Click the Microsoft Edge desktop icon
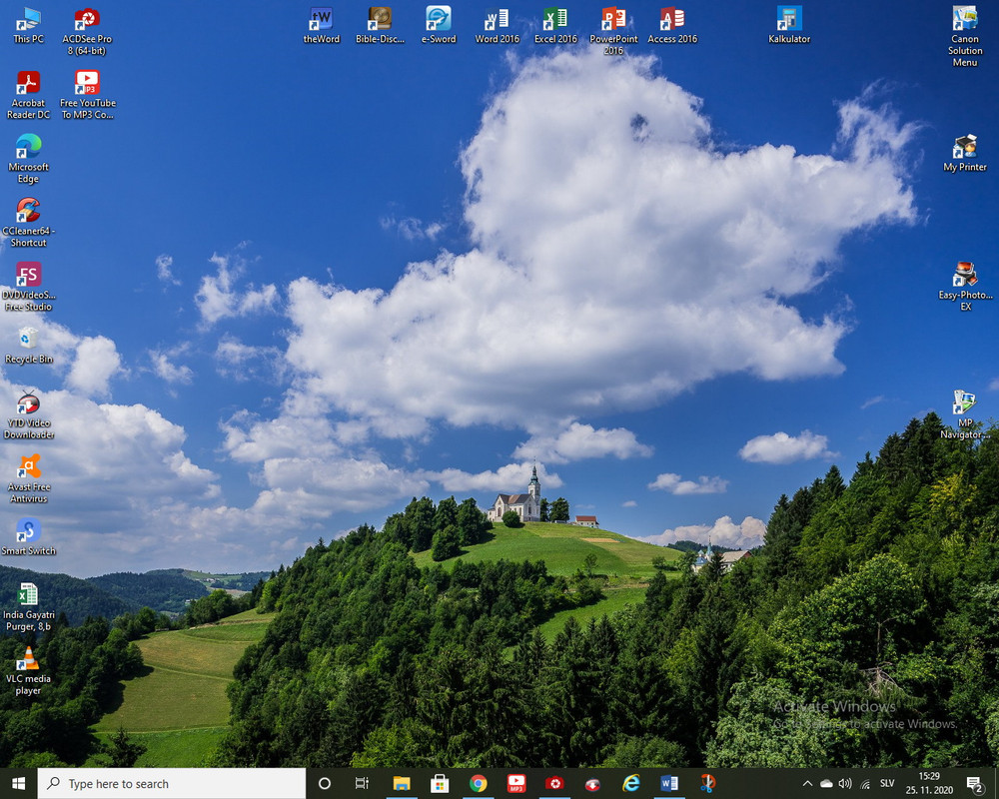 point(28,159)
